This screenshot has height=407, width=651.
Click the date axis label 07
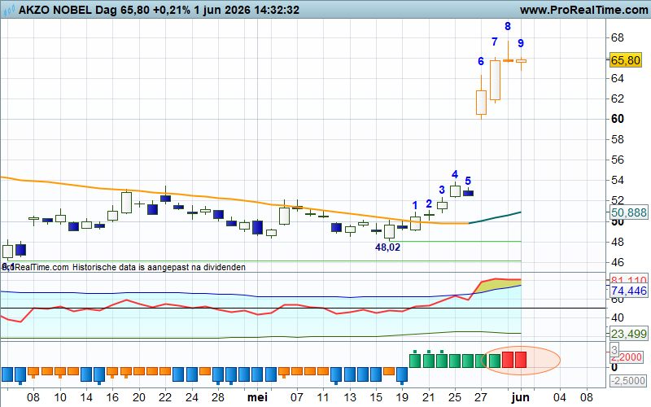[296, 397]
